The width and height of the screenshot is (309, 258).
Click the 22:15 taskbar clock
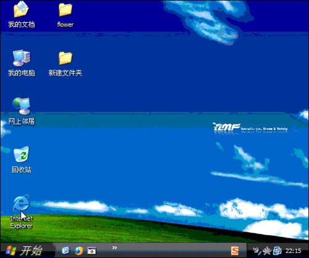tap(294, 251)
